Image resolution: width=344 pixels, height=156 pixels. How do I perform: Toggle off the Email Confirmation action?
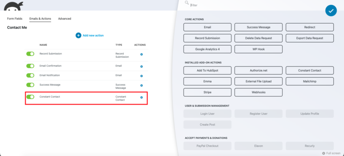pos(30,66)
